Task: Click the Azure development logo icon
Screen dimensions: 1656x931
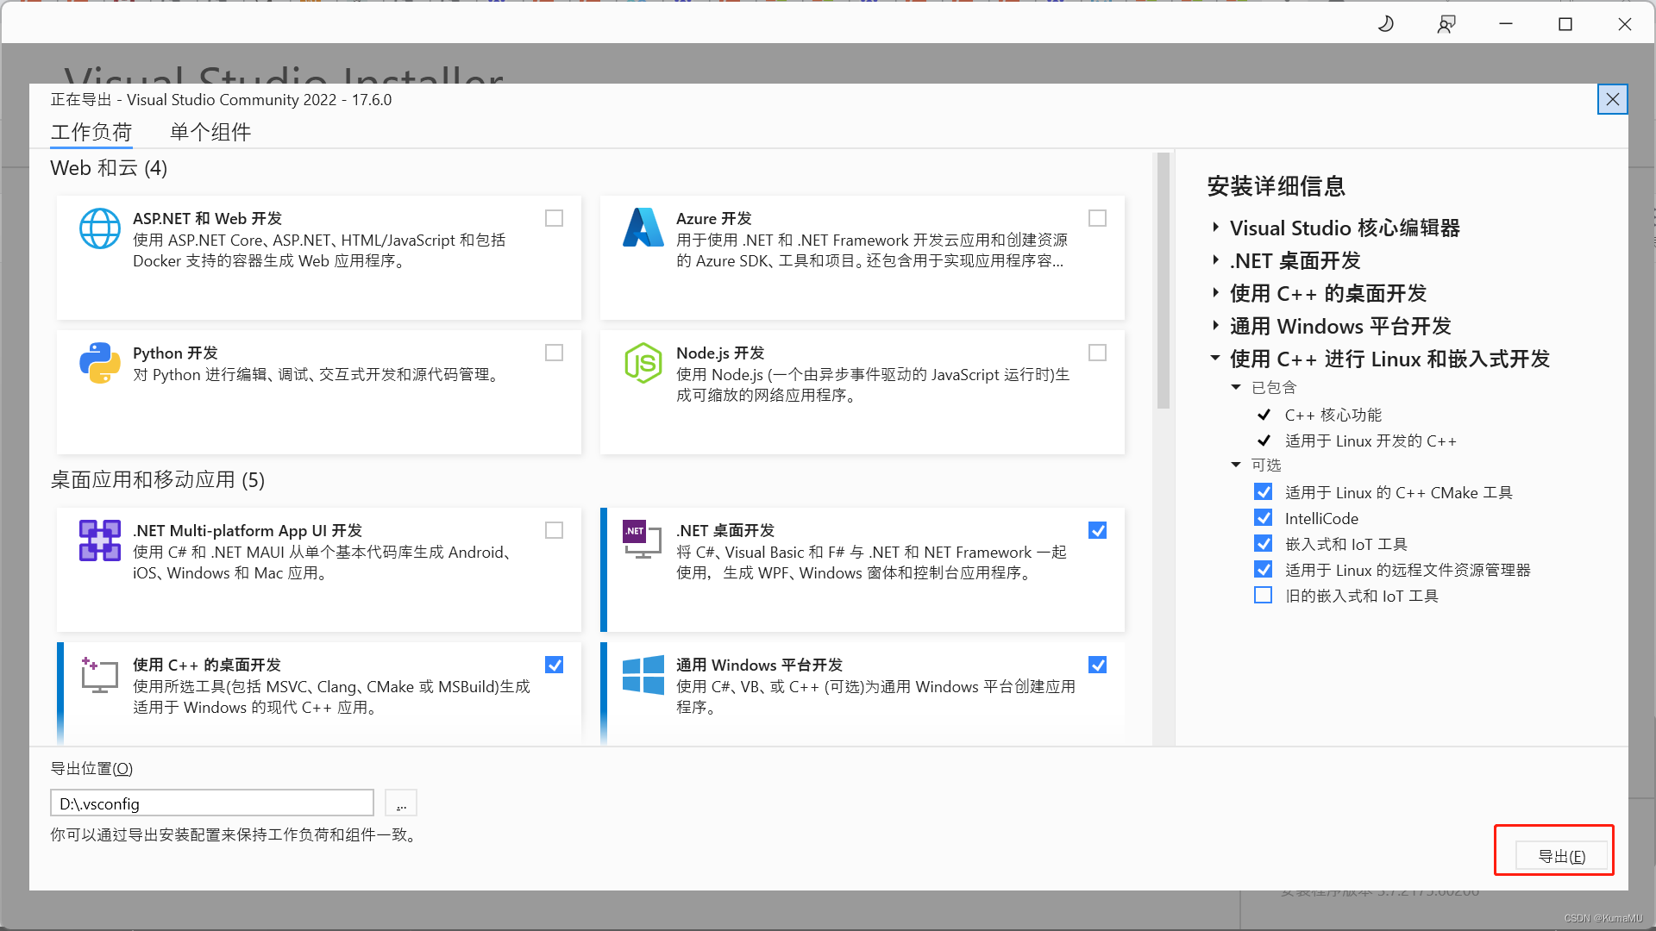Action: pyautogui.click(x=643, y=228)
